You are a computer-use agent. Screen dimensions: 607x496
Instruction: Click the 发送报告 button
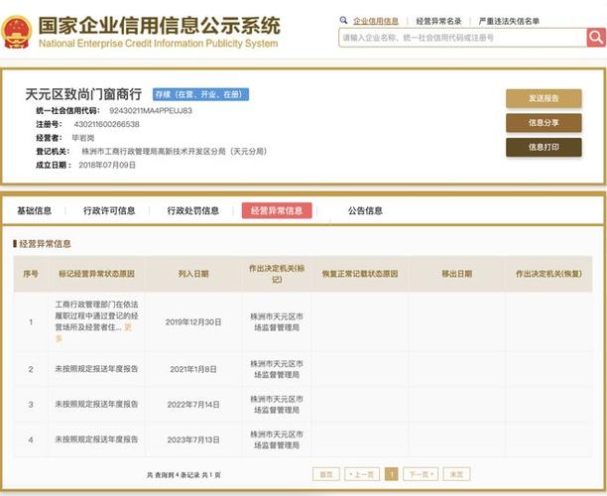(x=544, y=98)
